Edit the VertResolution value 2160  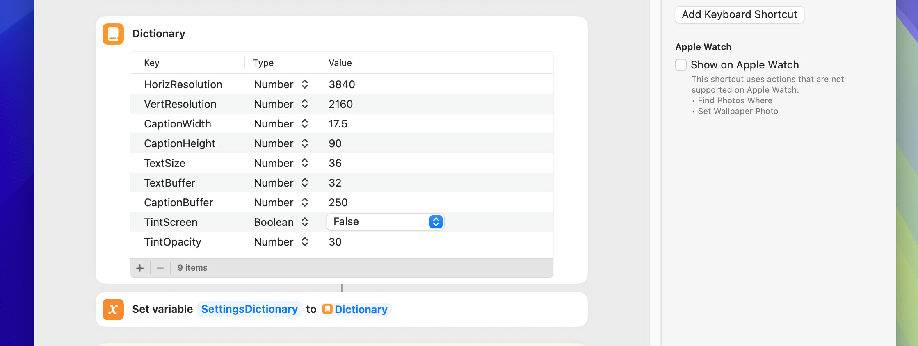[340, 104]
